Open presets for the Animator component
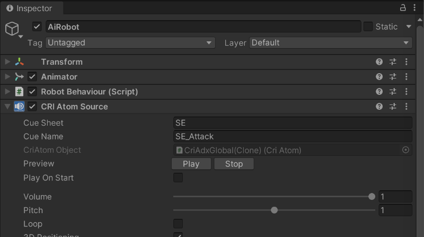The width and height of the screenshot is (424, 237). tap(393, 77)
